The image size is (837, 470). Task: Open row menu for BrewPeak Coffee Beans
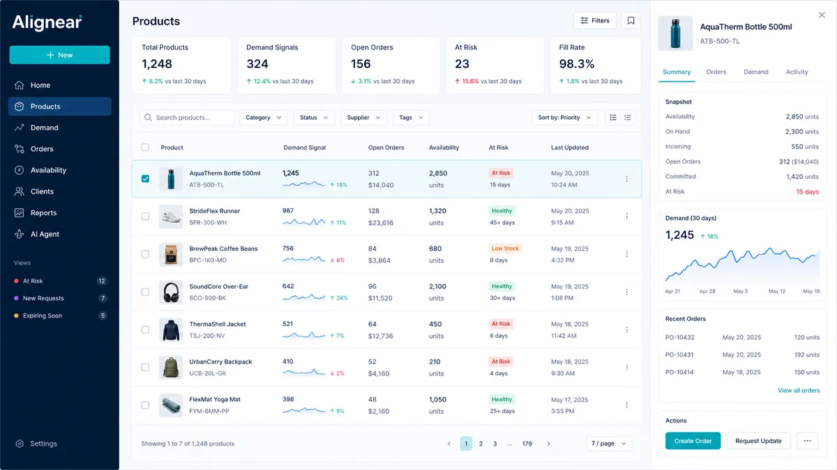pyautogui.click(x=626, y=254)
